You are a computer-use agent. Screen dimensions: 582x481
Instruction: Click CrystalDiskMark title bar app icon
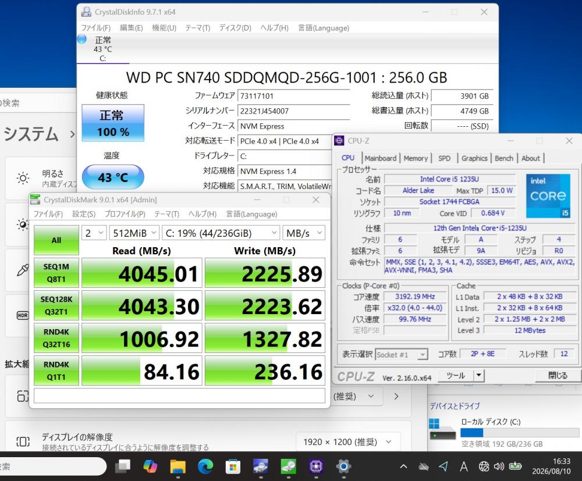(36, 200)
